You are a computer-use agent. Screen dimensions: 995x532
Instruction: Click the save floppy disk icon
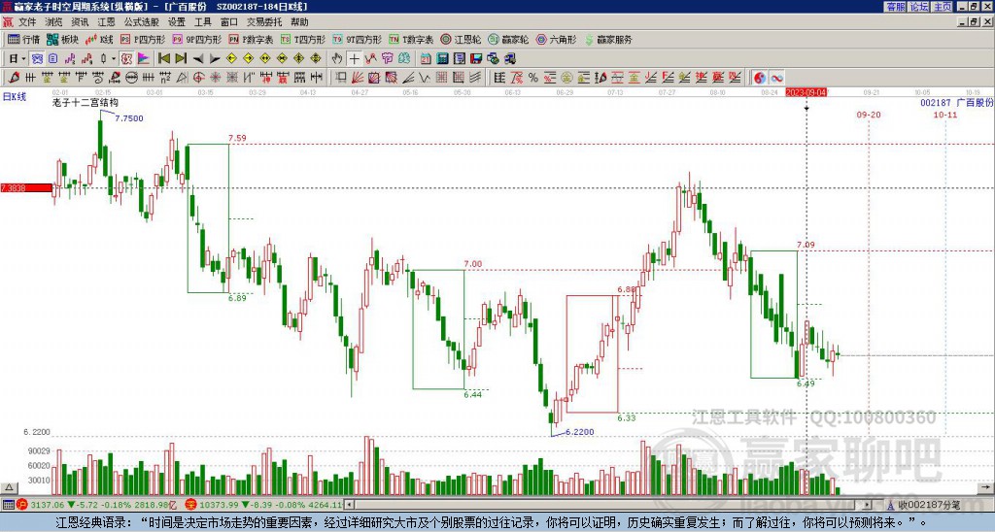[x=476, y=59]
